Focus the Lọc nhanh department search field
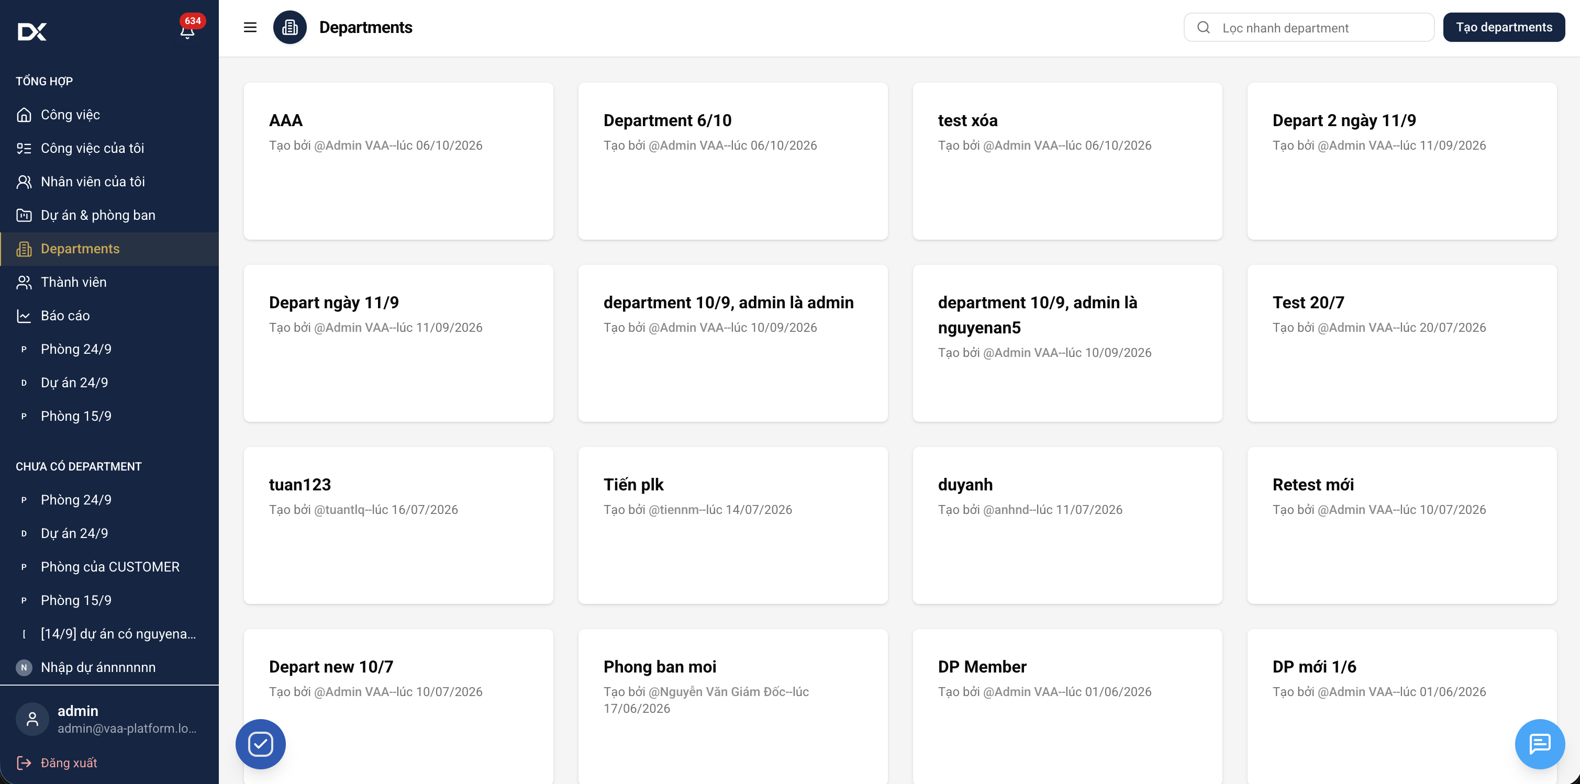 point(1309,28)
